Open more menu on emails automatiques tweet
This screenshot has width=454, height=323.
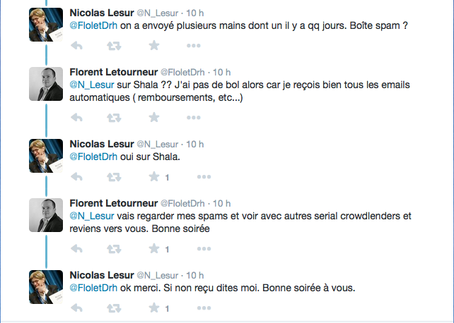click(x=194, y=117)
